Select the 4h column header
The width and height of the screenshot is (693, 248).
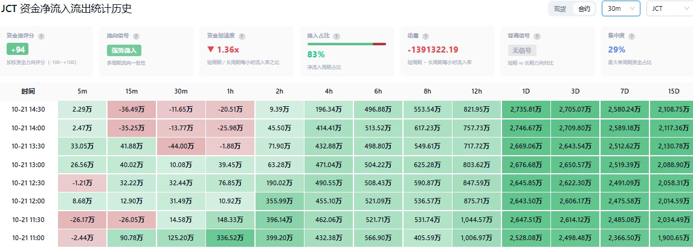(x=329, y=91)
